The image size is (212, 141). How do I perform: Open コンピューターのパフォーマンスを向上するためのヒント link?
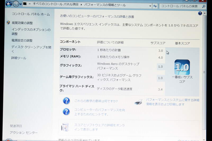coord(99,112)
